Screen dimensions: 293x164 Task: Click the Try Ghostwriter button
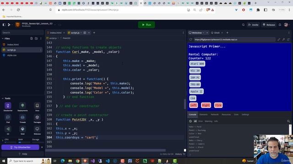(x=20, y=147)
